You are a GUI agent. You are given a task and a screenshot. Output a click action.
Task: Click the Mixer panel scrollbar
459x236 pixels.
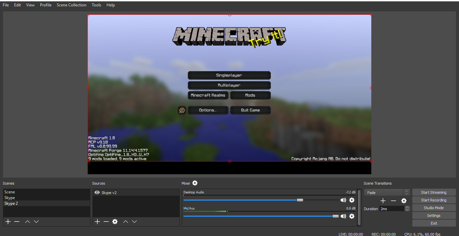359,207
